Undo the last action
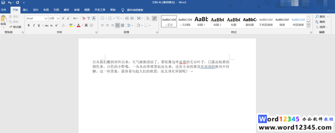The height and width of the screenshot is (133, 335). pyautogui.click(x=10, y=2)
